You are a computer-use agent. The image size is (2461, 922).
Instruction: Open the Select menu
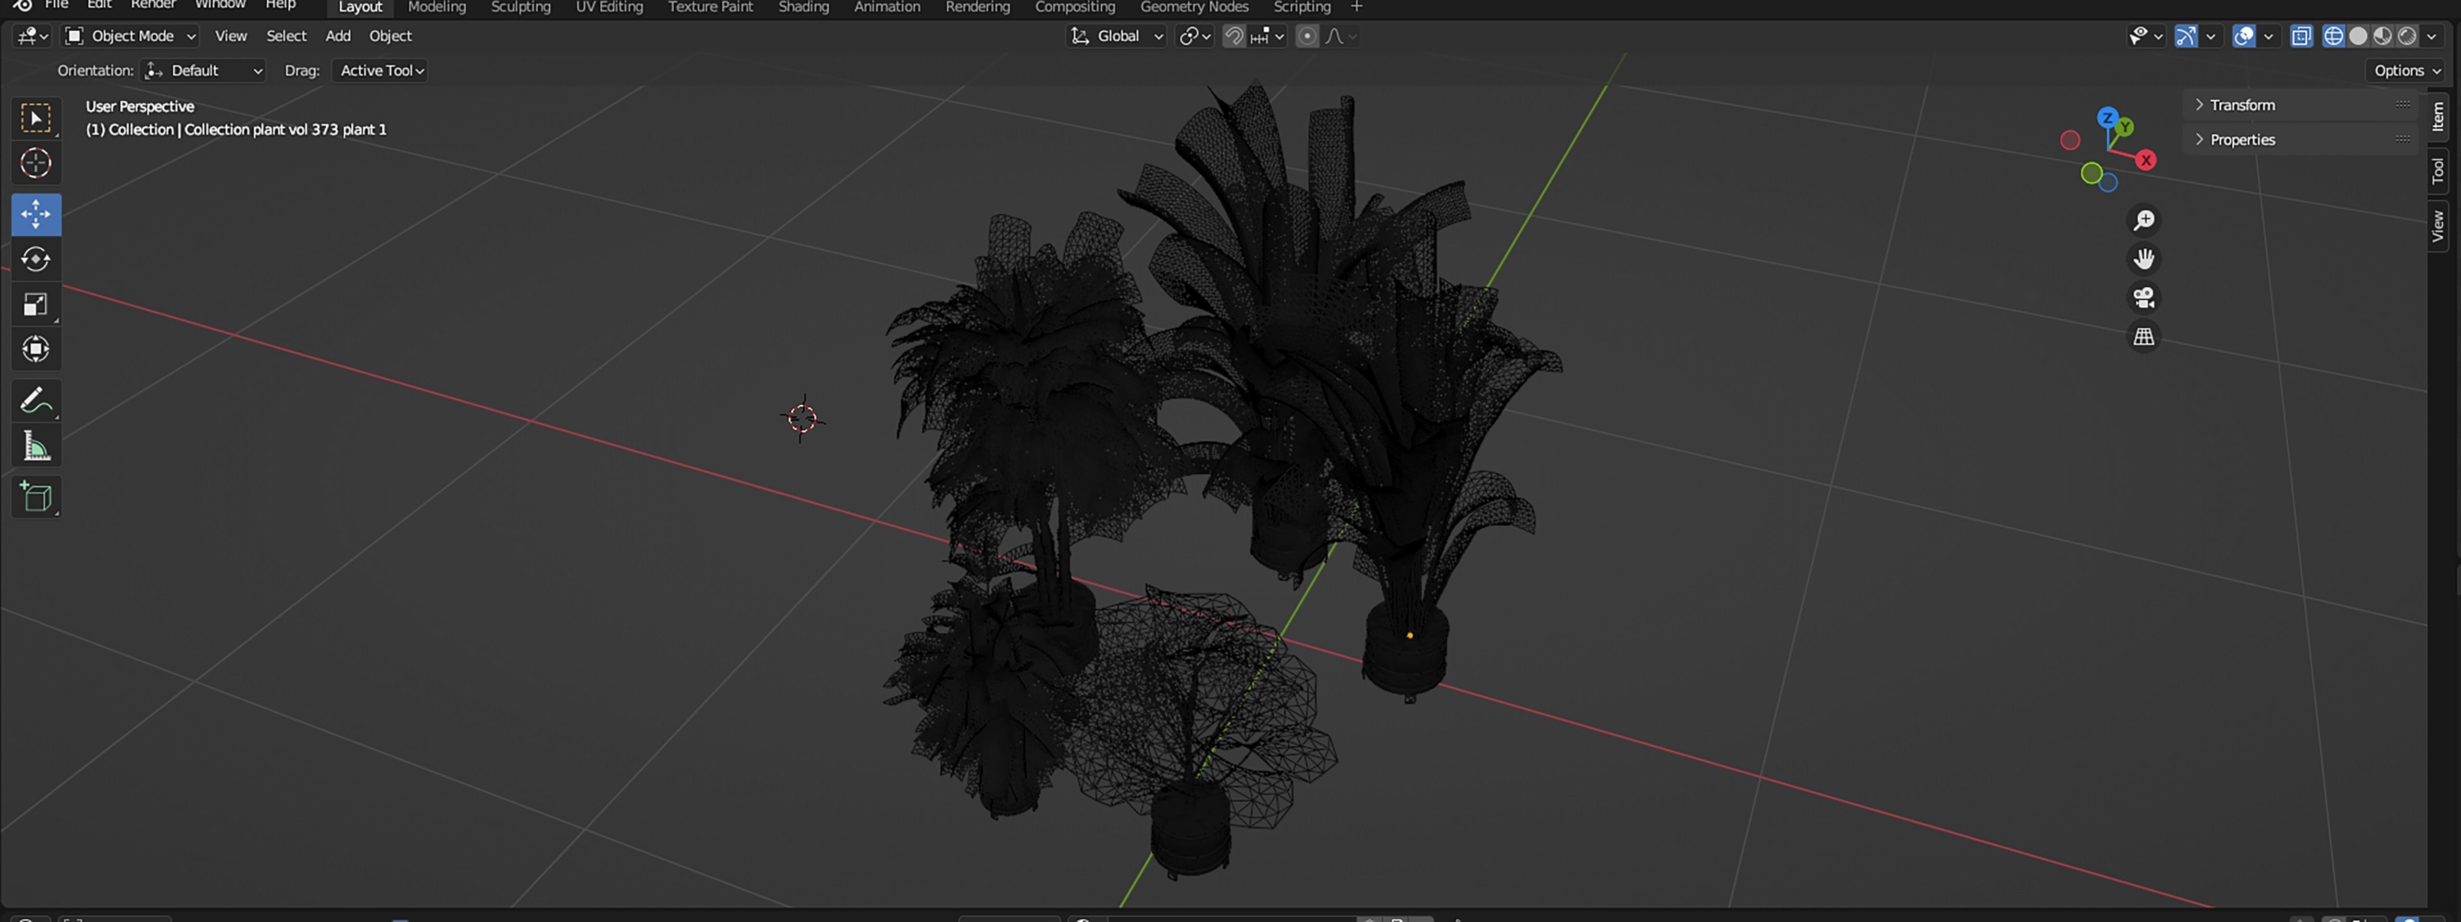286,36
